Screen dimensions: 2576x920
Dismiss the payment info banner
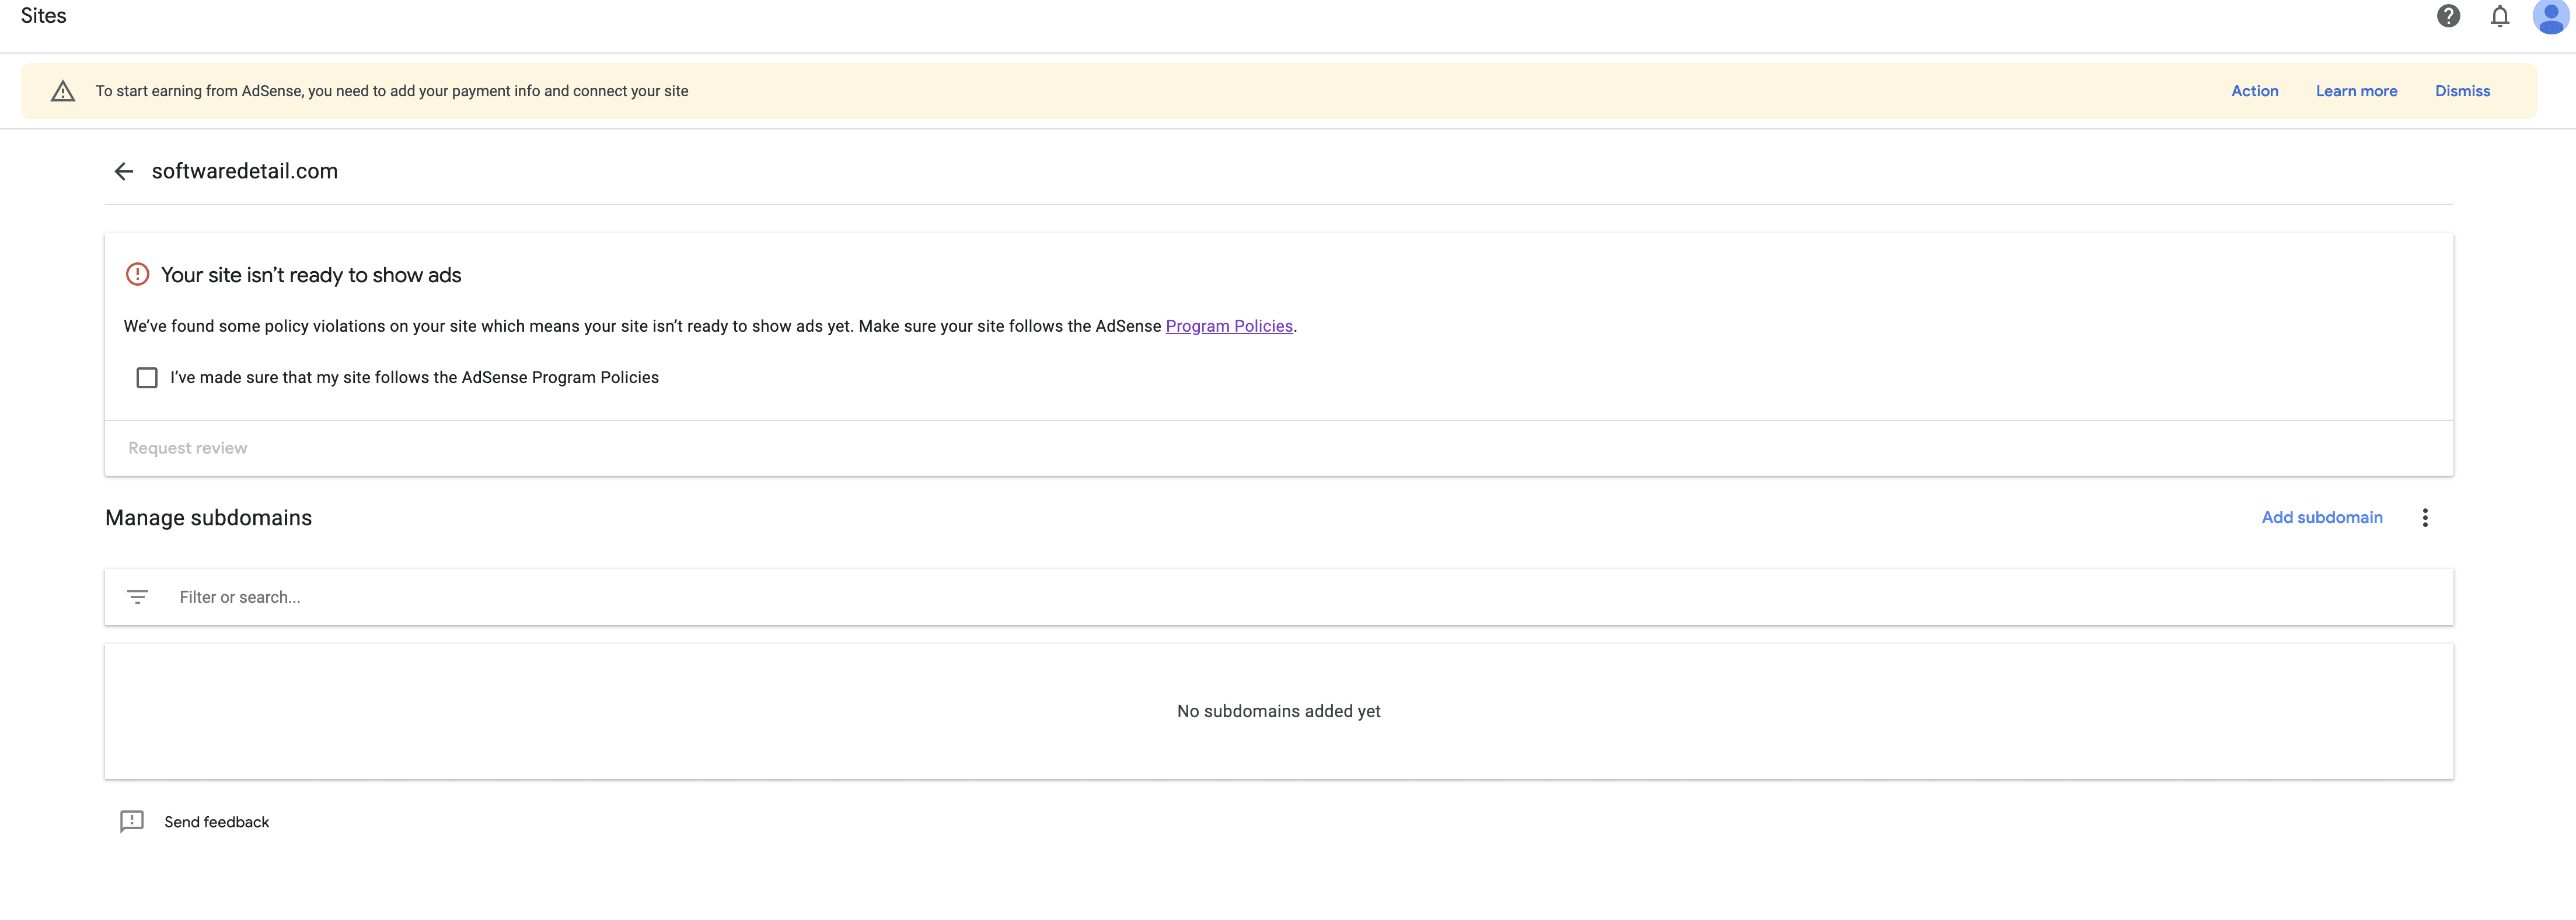click(x=2462, y=91)
